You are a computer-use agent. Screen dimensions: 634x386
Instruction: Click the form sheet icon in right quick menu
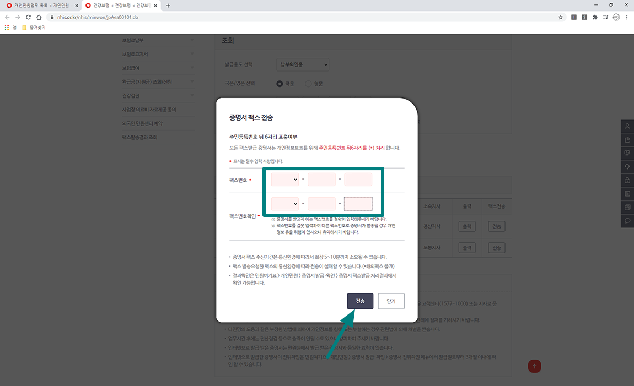(627, 194)
